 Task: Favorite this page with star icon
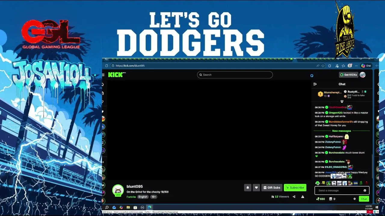(323, 66)
